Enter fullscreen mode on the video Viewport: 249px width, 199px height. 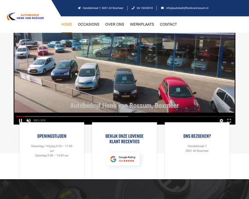[x=229, y=121]
